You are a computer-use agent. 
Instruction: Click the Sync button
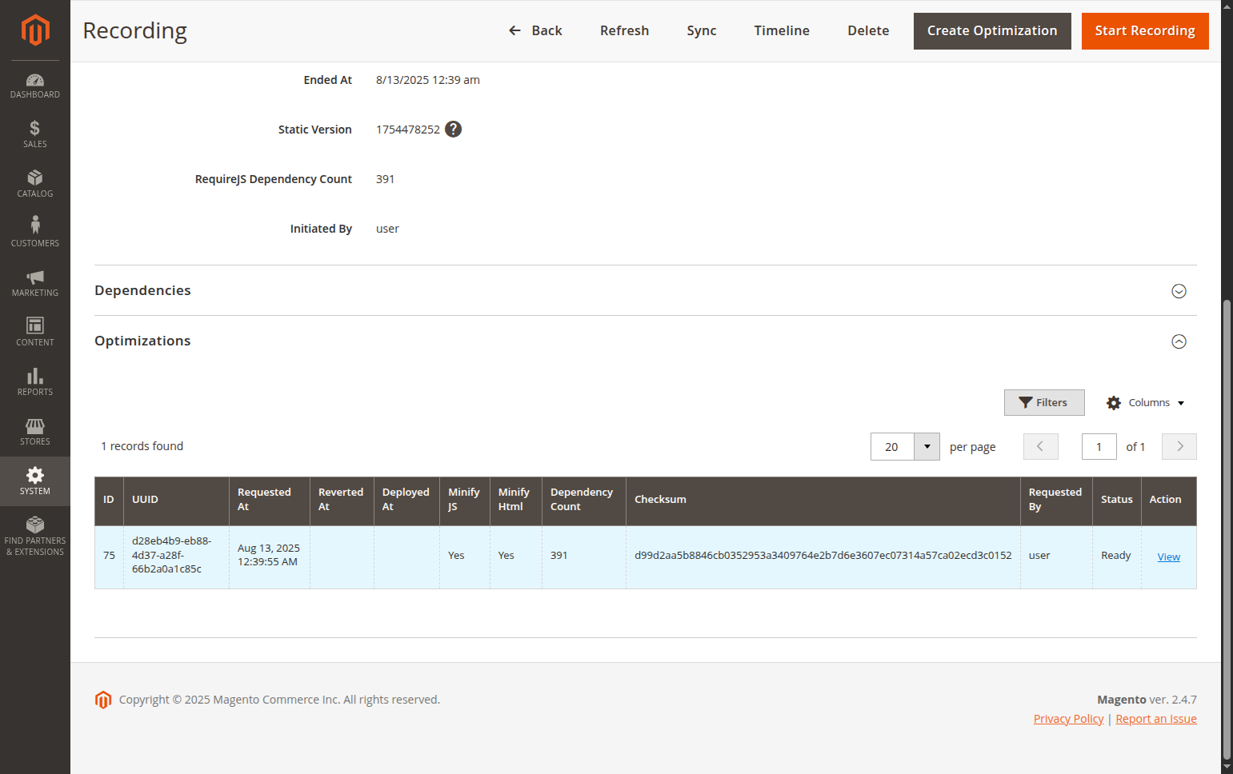[x=702, y=30]
